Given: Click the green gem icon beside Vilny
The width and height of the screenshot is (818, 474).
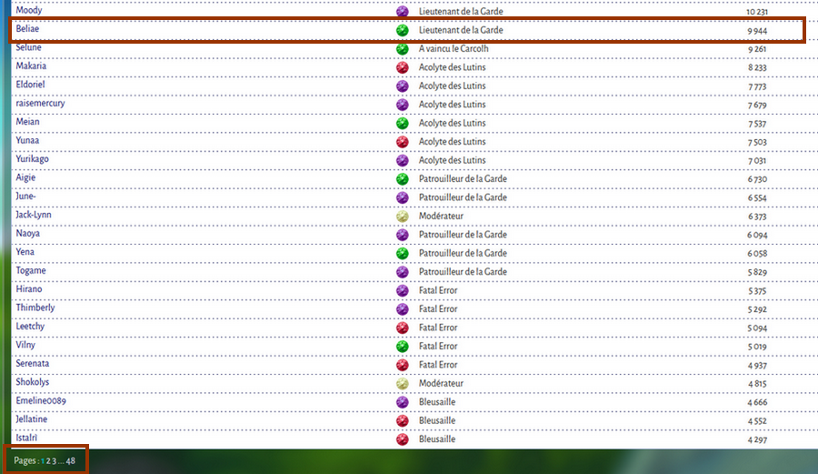Looking at the screenshot, I should click(x=403, y=346).
